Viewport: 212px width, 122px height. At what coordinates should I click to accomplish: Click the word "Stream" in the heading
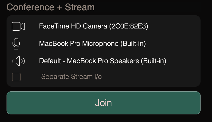pyautogui.click(x=80, y=7)
